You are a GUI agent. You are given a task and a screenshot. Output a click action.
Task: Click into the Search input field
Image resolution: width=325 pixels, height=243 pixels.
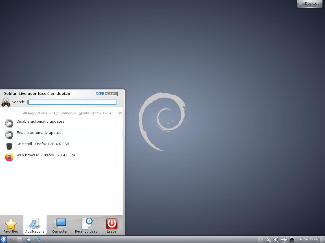72,102
